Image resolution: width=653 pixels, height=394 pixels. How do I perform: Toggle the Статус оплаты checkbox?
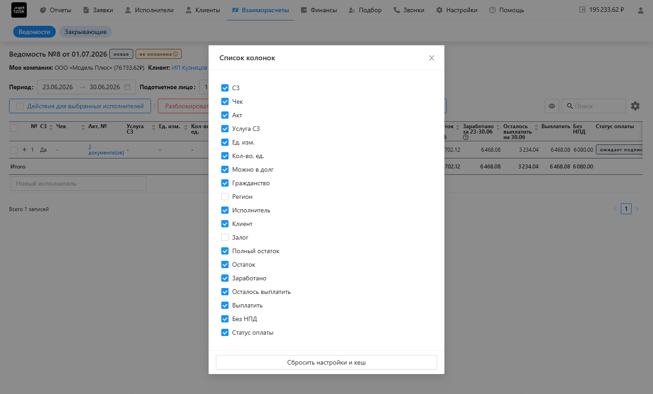[225, 332]
